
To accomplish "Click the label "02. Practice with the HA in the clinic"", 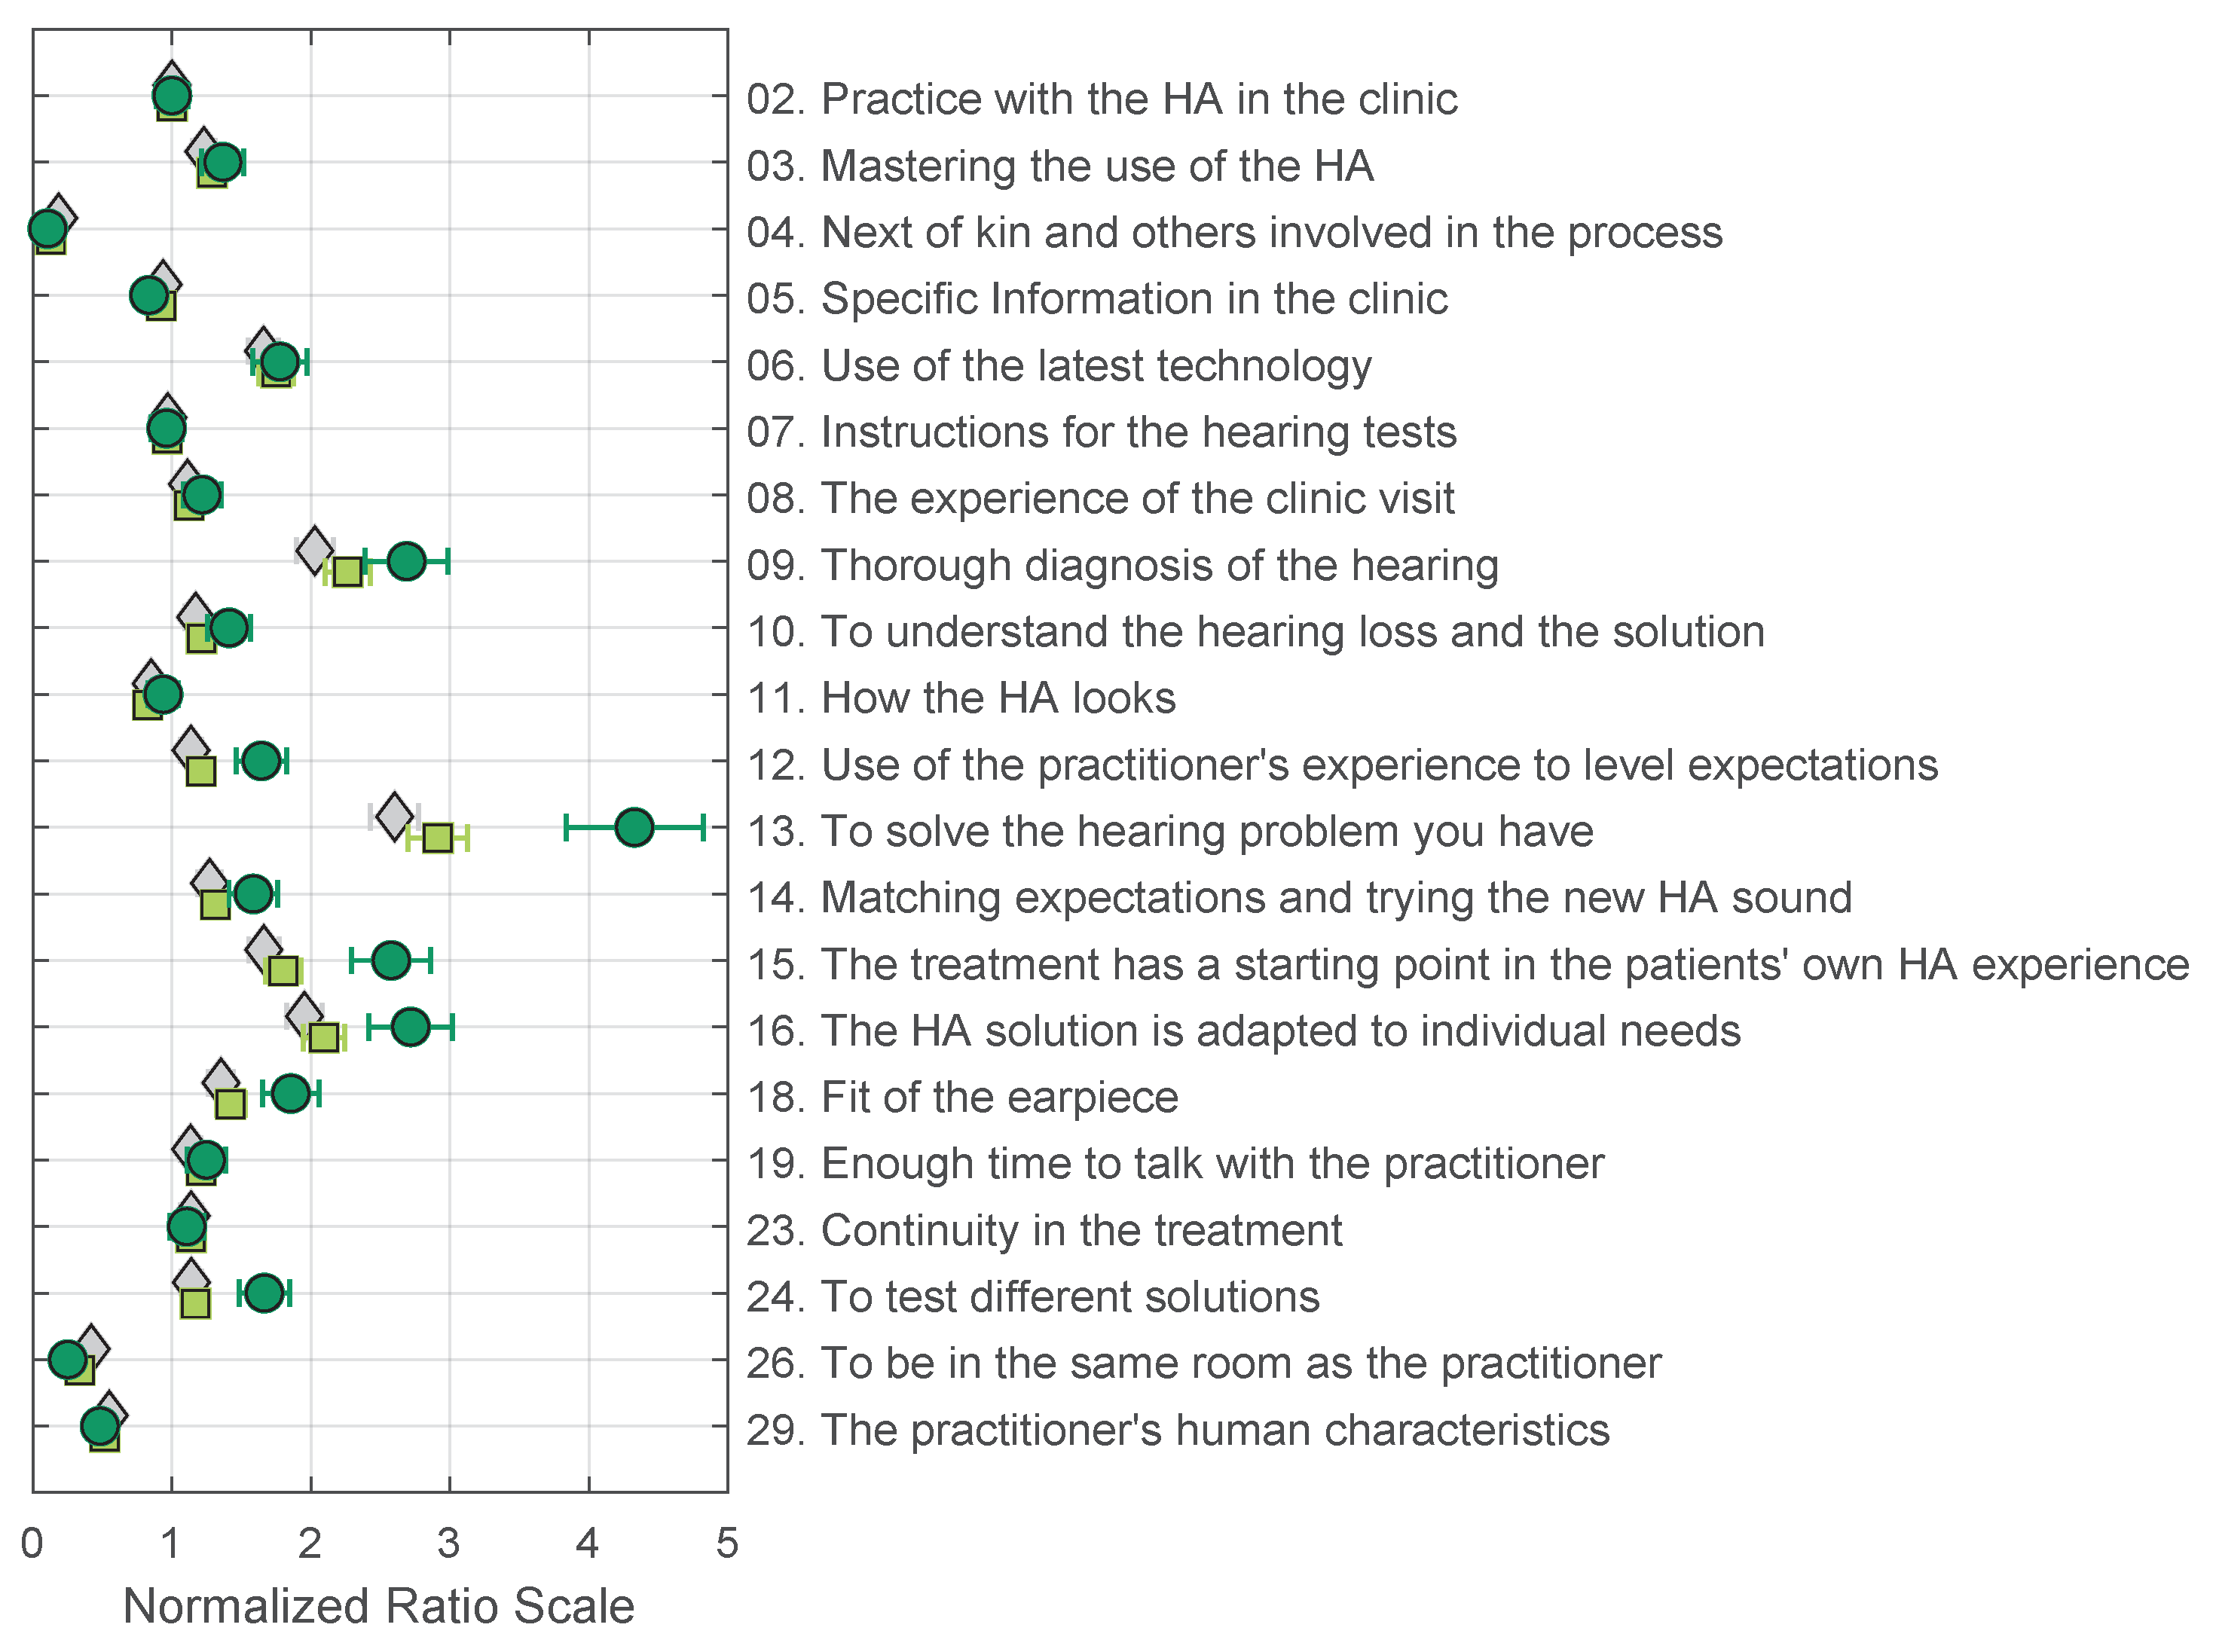I will (1101, 99).
